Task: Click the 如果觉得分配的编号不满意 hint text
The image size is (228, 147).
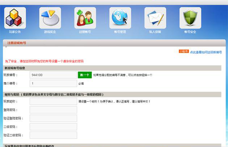Action: coord(123,75)
